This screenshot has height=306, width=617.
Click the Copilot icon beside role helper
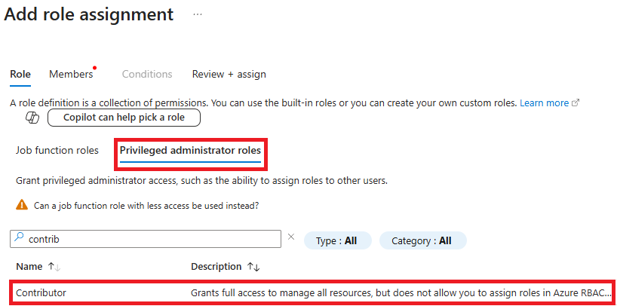coord(32,118)
